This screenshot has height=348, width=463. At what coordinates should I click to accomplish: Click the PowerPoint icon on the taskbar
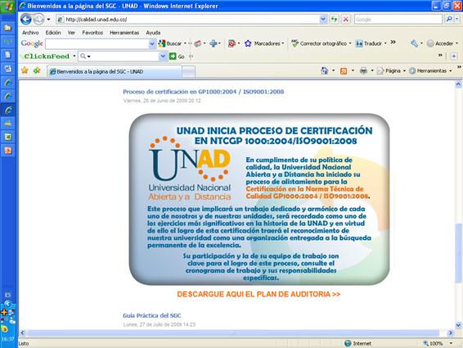pos(8,151)
